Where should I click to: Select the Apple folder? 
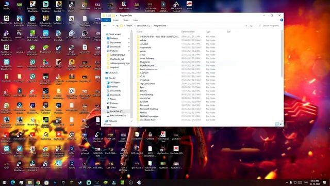pos(143,51)
